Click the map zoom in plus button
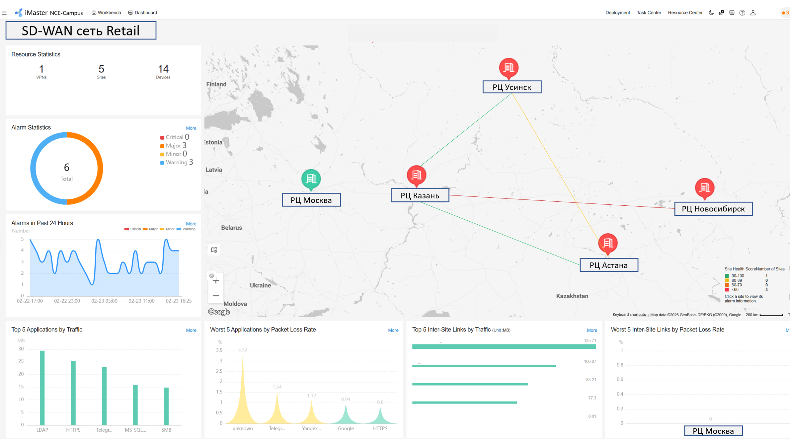Image resolution: width=790 pixels, height=439 pixels. coord(216,281)
